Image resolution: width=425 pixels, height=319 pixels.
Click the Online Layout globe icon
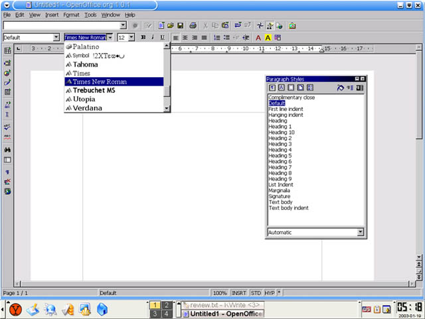[x=7, y=191]
